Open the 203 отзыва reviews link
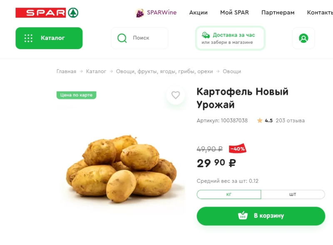 [x=290, y=120]
